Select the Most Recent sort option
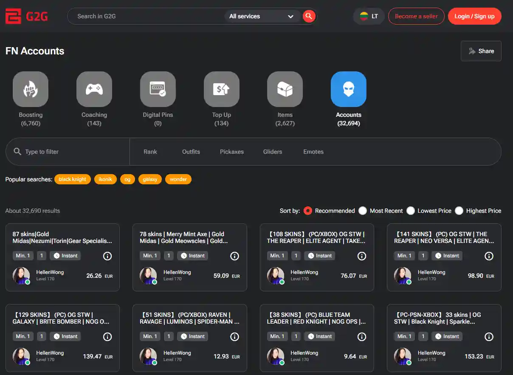Image resolution: width=513 pixels, height=375 pixels. (363, 211)
